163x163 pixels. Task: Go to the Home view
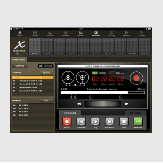click(x=20, y=34)
